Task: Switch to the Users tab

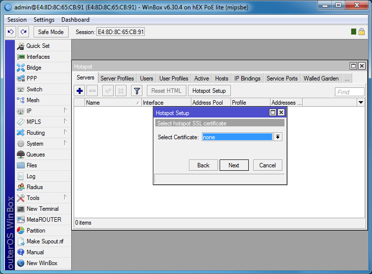Action: (146, 78)
